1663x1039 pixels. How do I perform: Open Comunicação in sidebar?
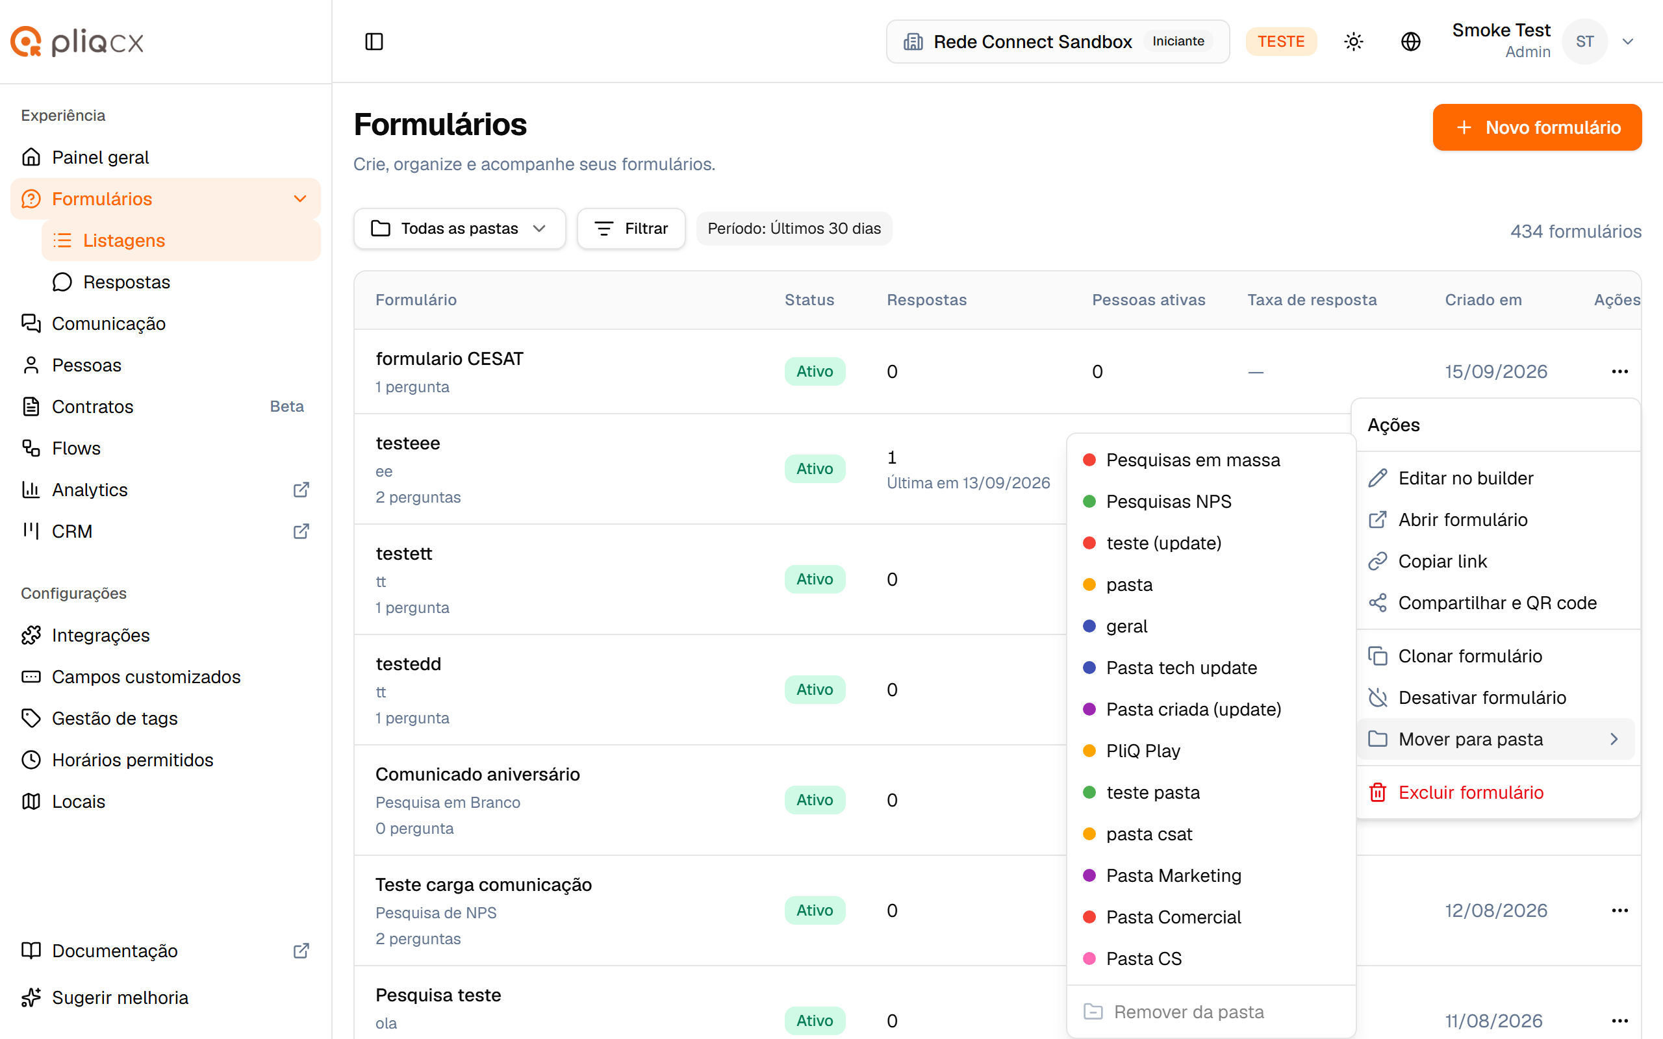pyautogui.click(x=166, y=323)
